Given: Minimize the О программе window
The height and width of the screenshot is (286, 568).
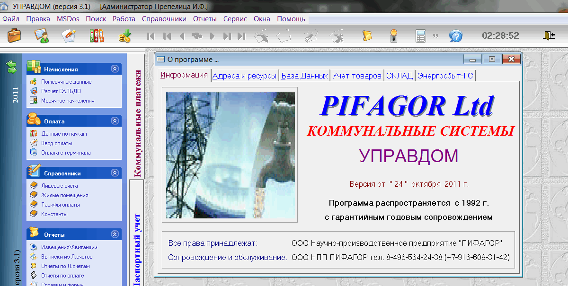Looking at the screenshot, I should click(x=472, y=59).
